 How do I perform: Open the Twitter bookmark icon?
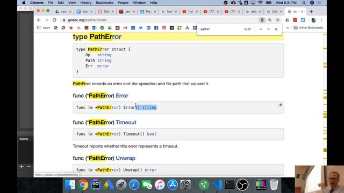pos(141,27)
